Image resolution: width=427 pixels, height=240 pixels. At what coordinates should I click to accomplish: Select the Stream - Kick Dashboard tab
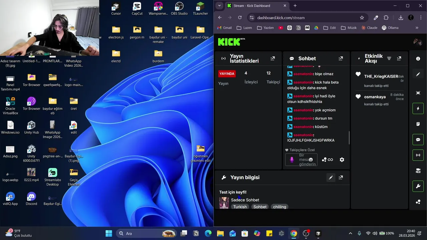point(257,6)
